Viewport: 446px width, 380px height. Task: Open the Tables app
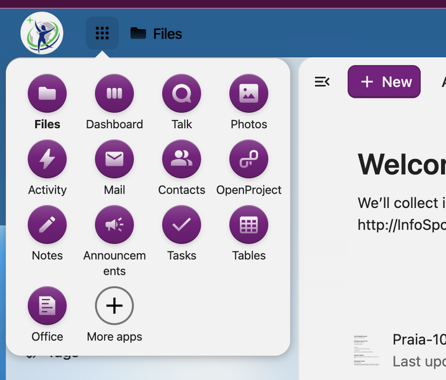(248, 225)
